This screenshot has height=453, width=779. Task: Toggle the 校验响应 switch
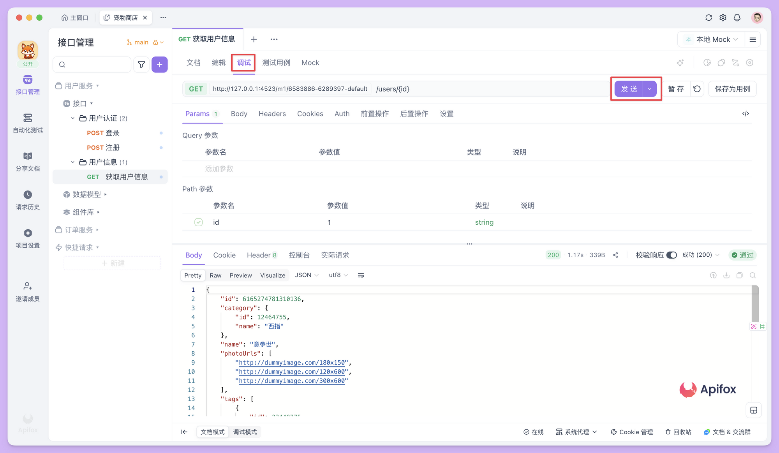(671, 255)
